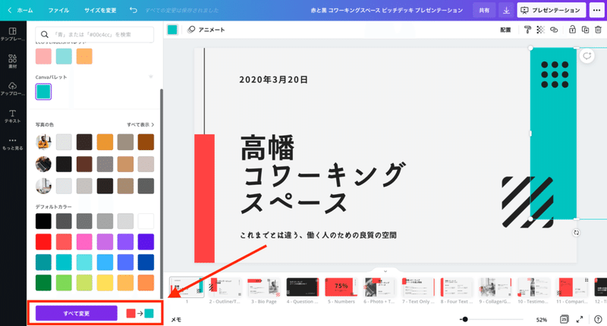Viewport: 607px width, 326px height.
Task: Click the lock icon in toolbar
Action: (x=572, y=30)
